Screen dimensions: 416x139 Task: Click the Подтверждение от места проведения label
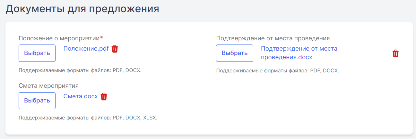(273, 38)
